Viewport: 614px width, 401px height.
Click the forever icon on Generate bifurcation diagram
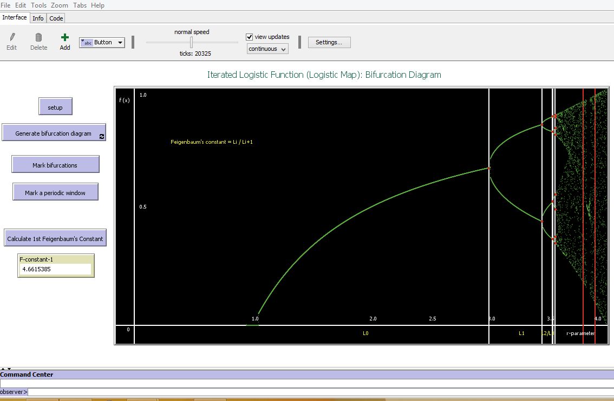(x=101, y=137)
